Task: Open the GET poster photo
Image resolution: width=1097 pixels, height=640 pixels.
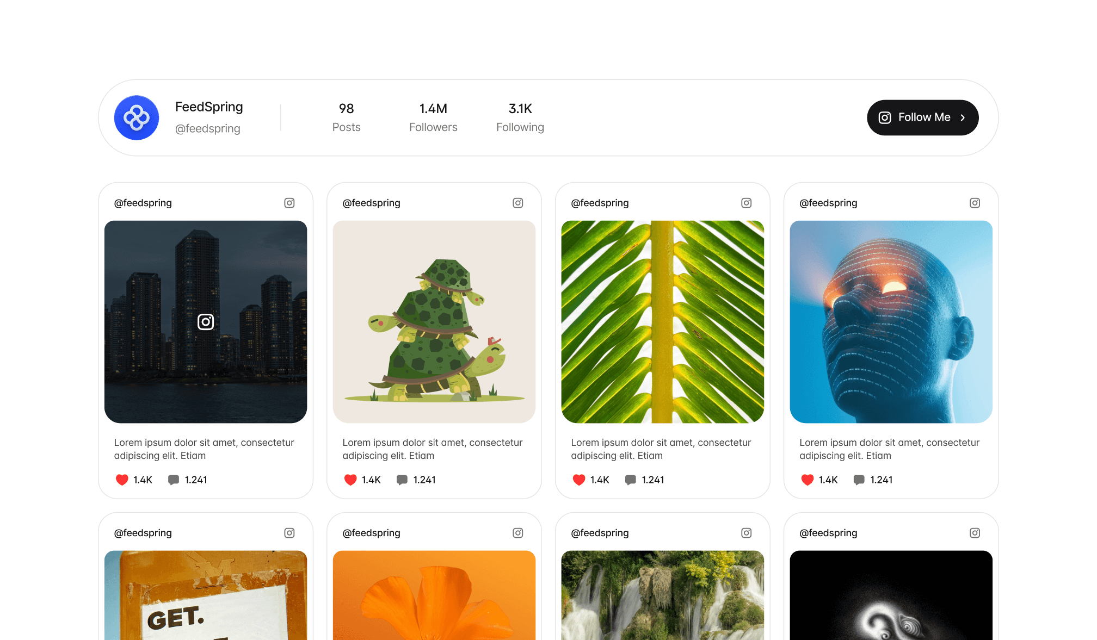Action: 206,595
